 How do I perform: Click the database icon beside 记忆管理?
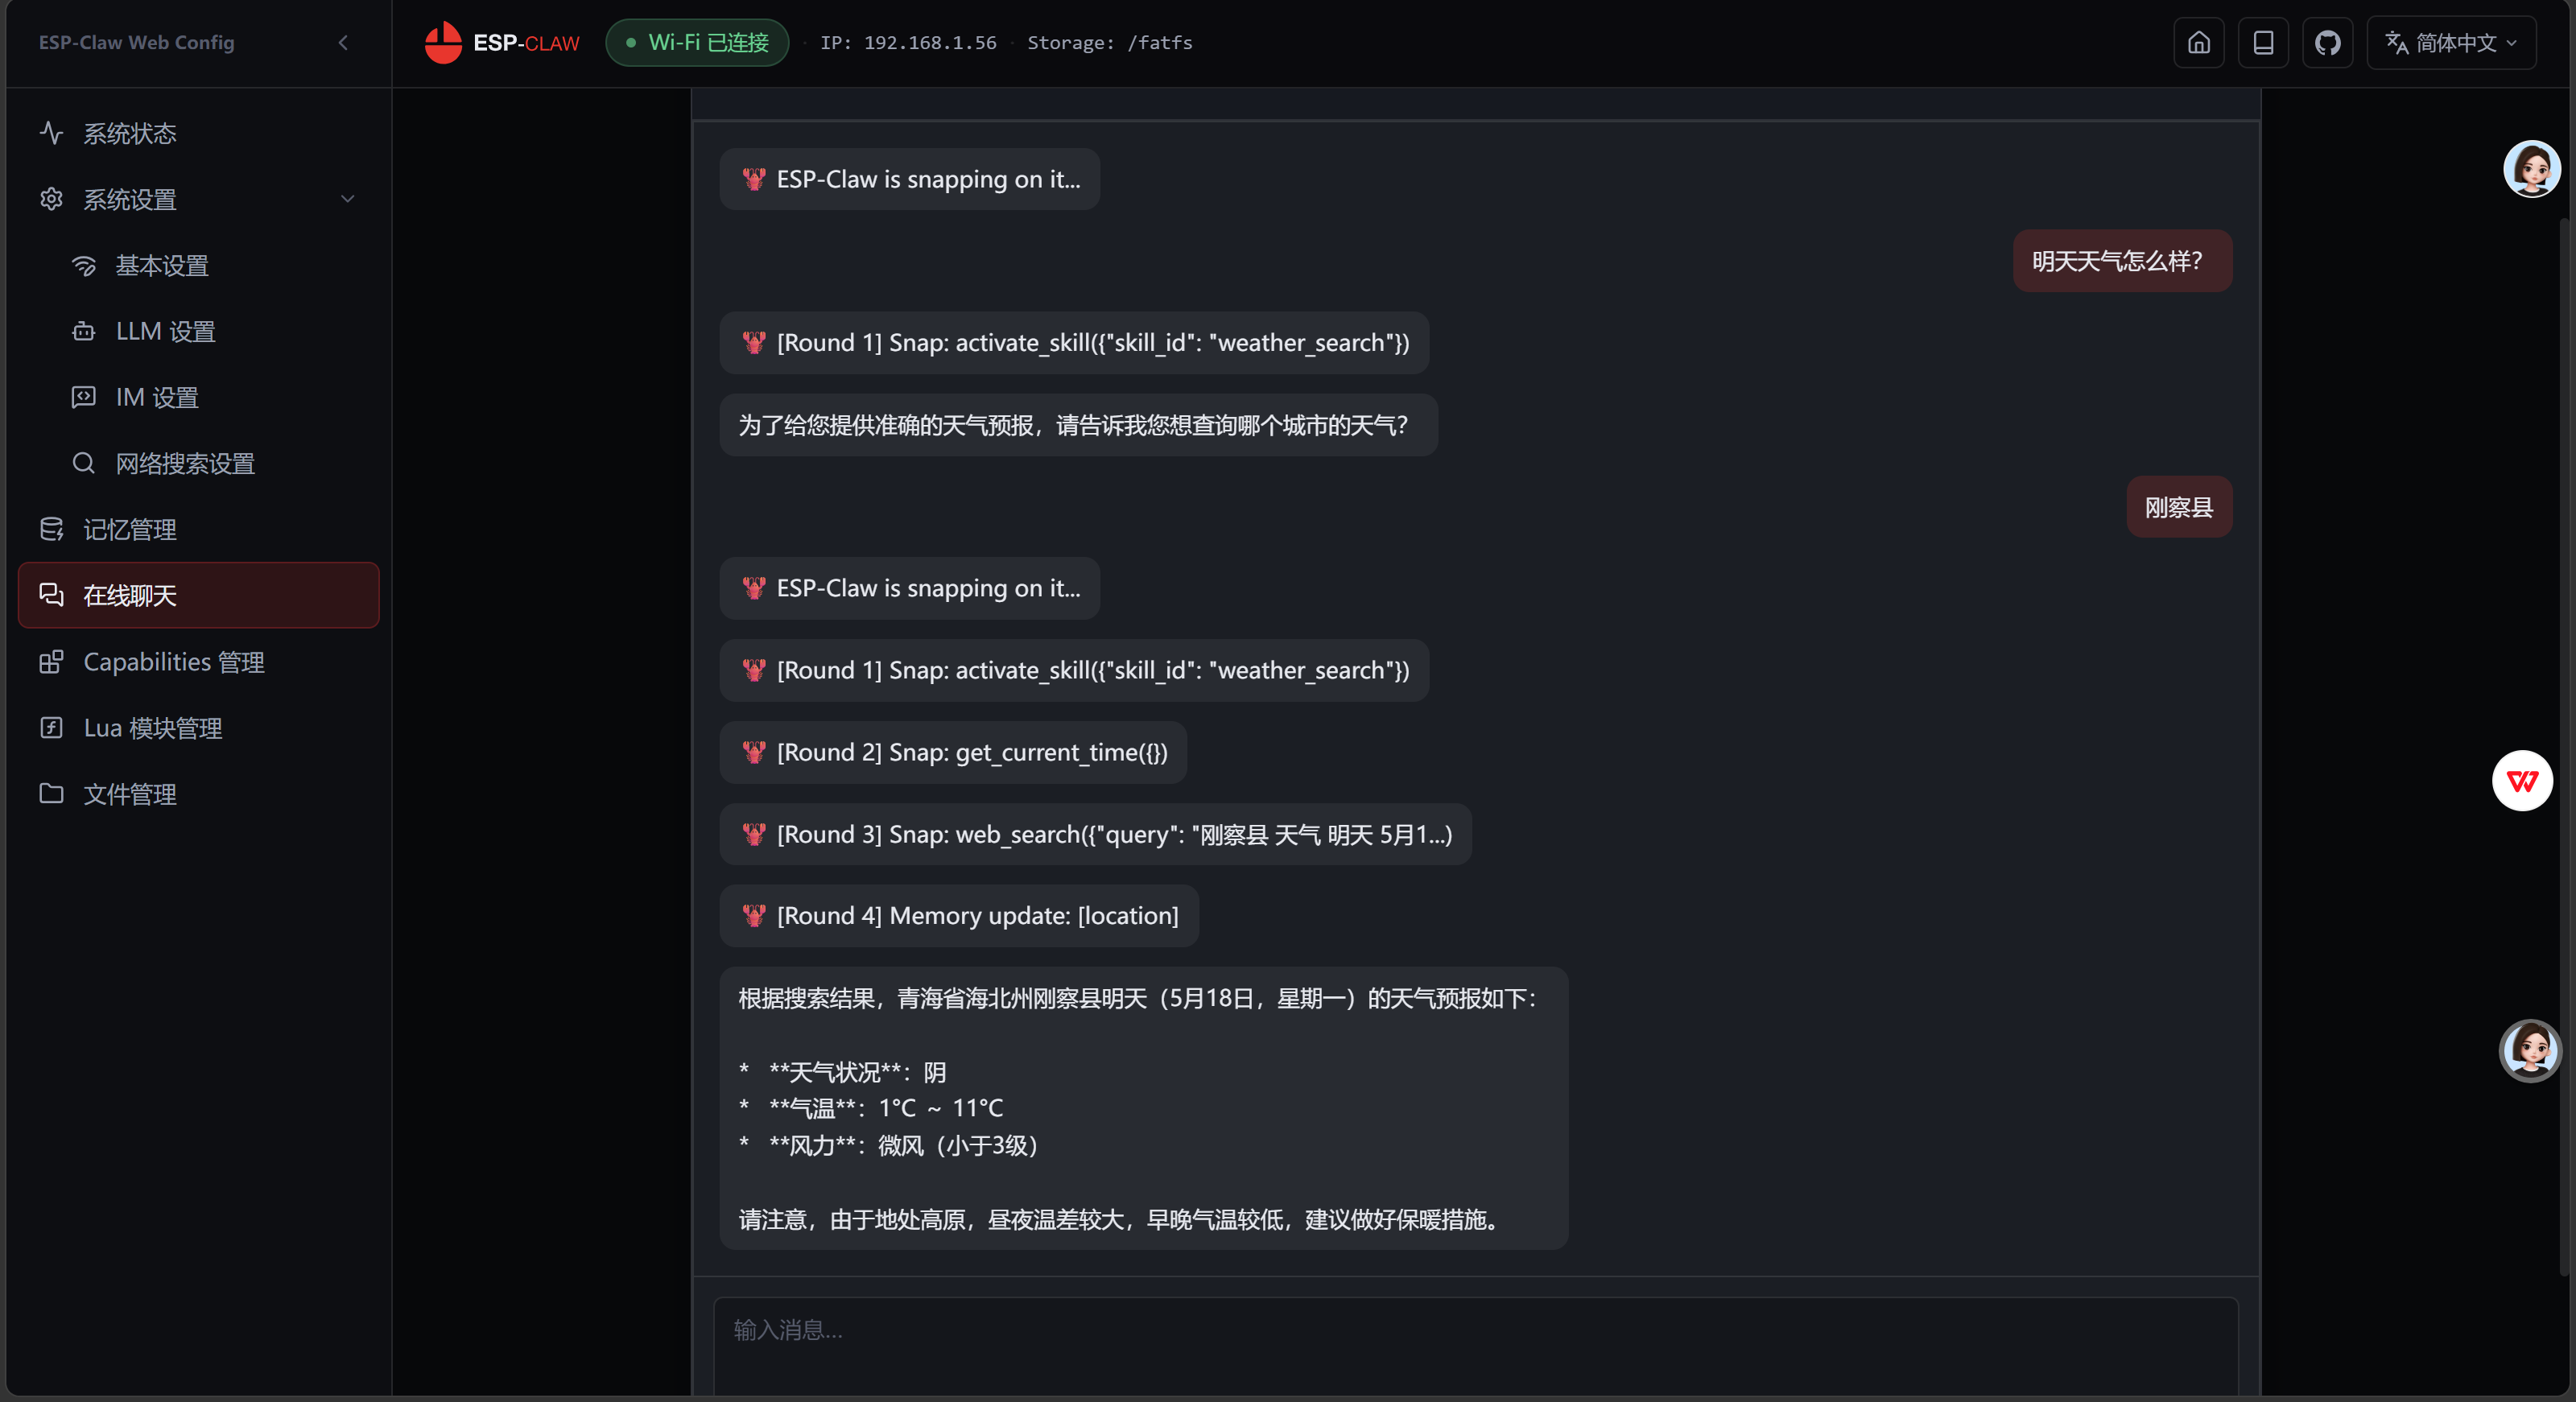pos(51,529)
